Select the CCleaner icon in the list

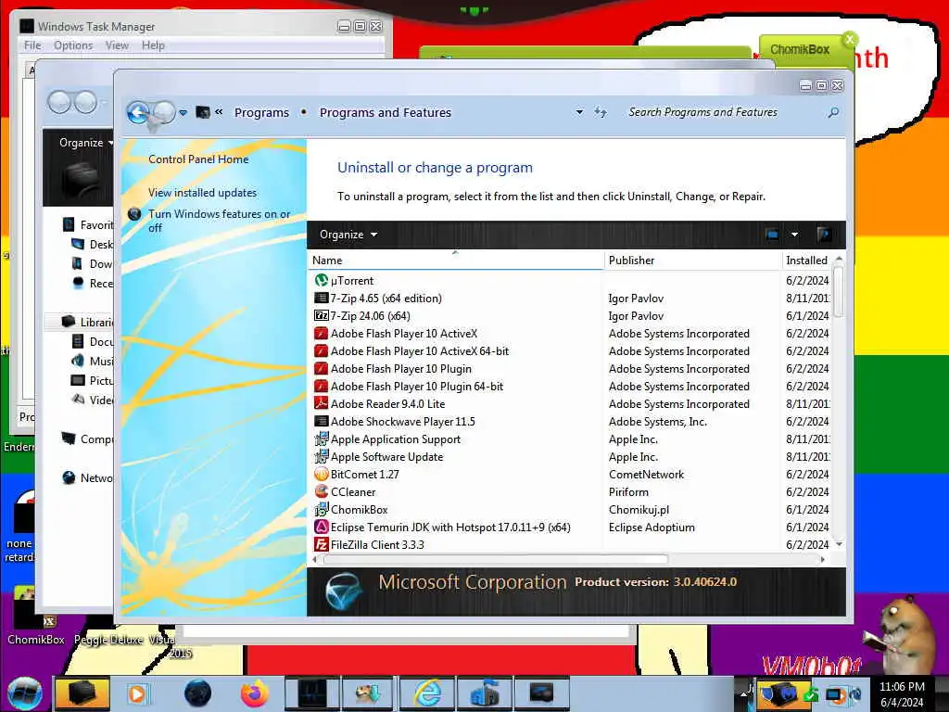click(321, 491)
